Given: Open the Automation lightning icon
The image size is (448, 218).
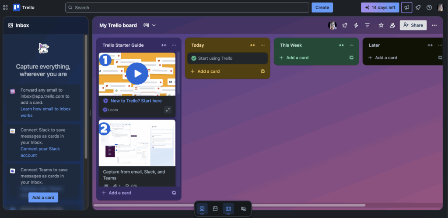Looking at the screenshot, I should [356, 25].
